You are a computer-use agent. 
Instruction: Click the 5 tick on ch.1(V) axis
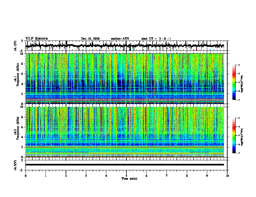22,41
